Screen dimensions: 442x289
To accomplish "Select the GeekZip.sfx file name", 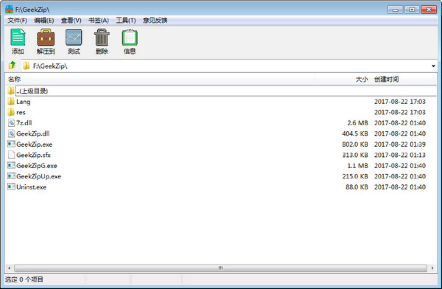I will click(34, 155).
